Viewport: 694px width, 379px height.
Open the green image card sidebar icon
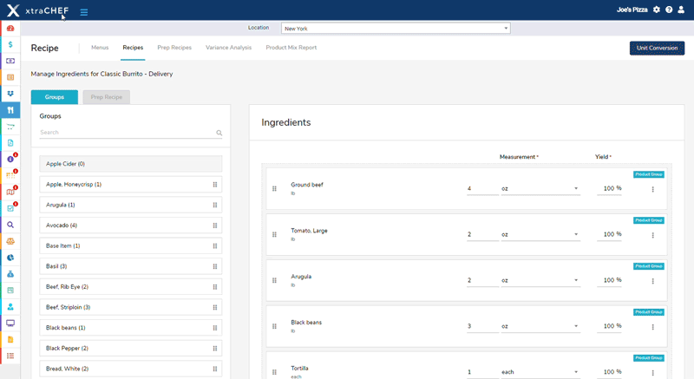(10, 291)
